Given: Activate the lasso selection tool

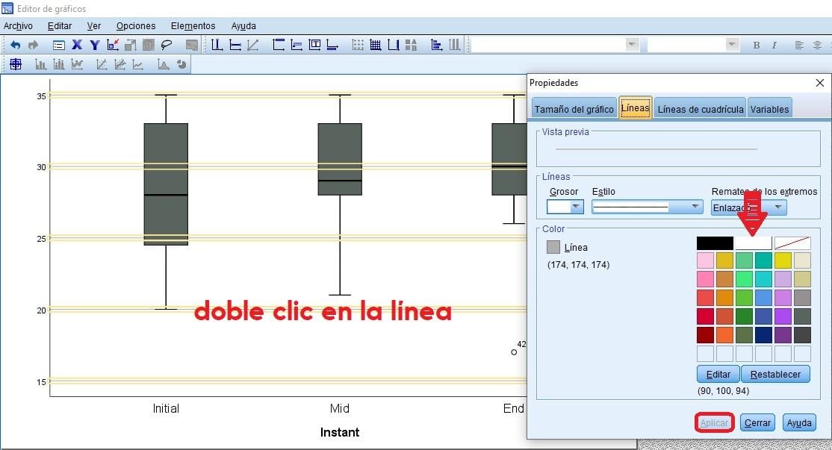Looking at the screenshot, I should (167, 46).
